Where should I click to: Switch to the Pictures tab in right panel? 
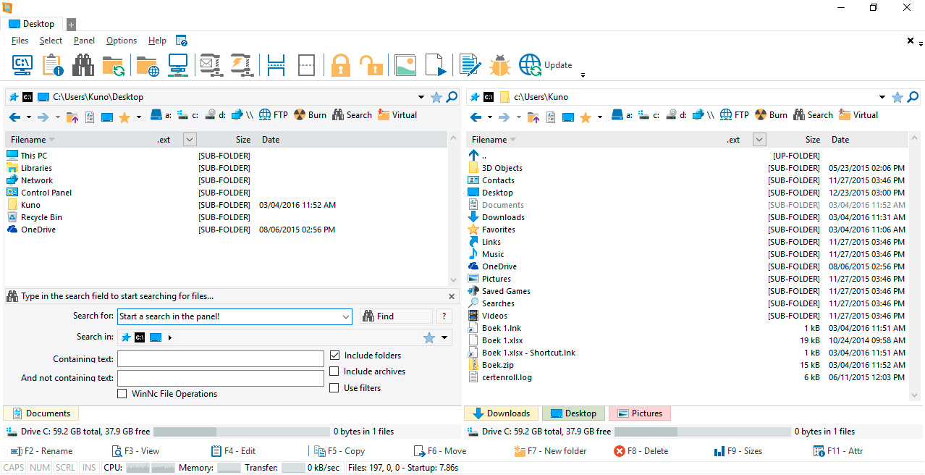click(x=640, y=413)
